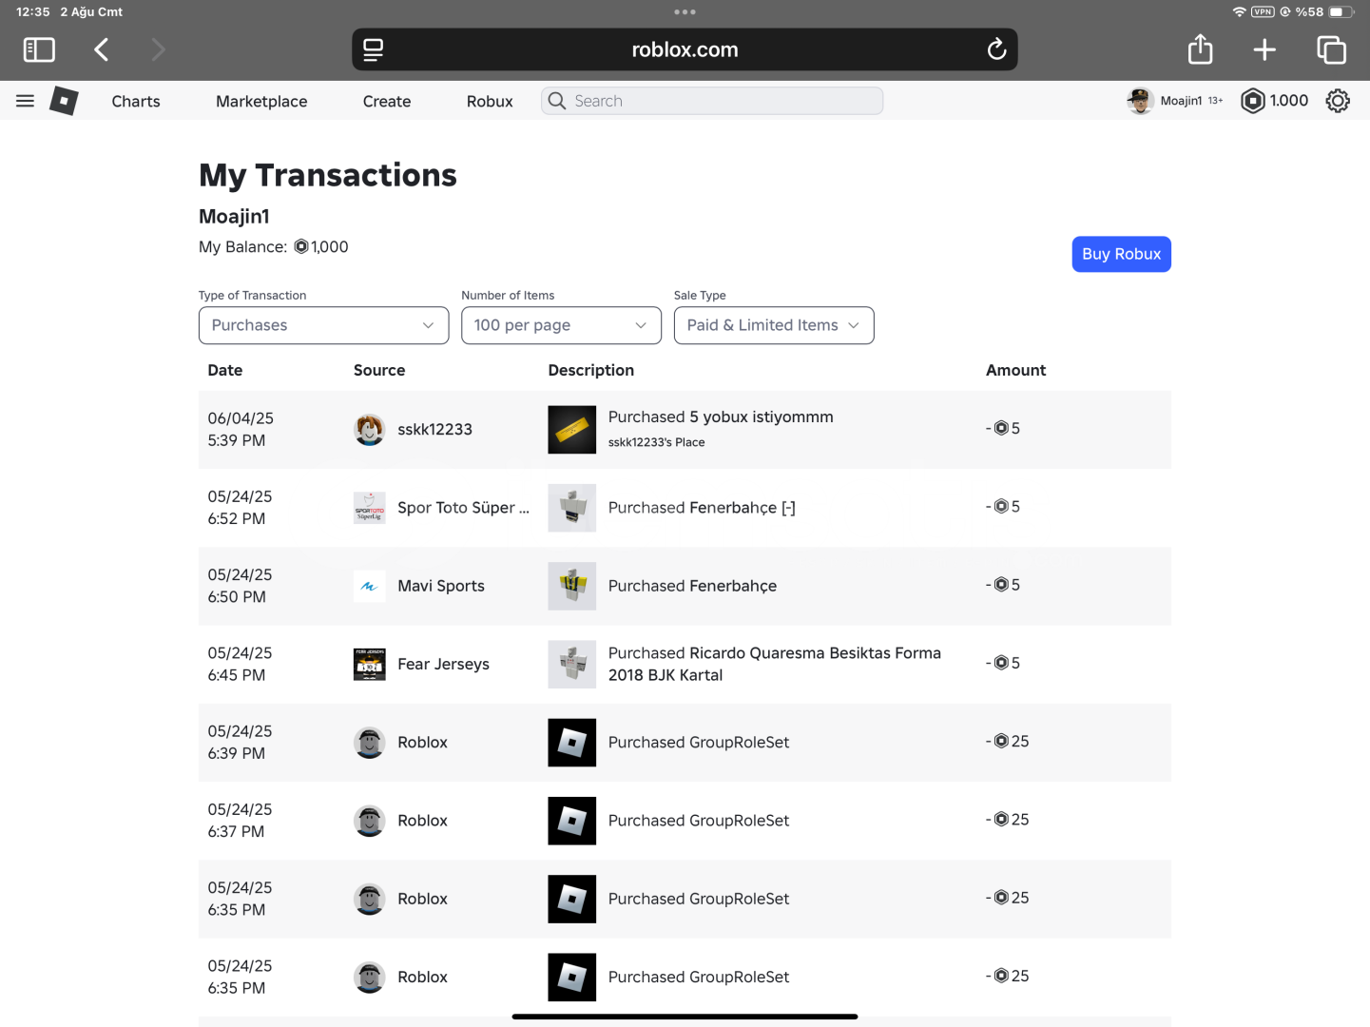
Task: Add a new tab with plus icon
Action: (x=1264, y=49)
